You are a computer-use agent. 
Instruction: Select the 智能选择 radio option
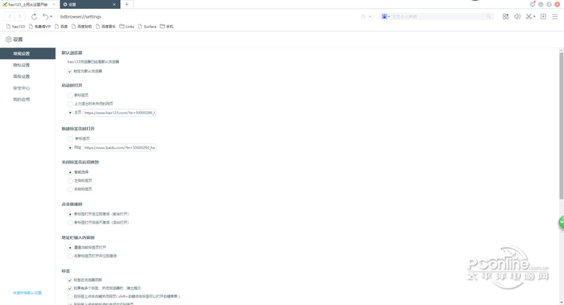pyautogui.click(x=70, y=172)
